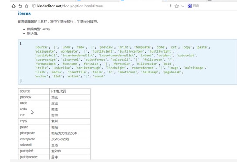Click the 'cut' table cell
237x162 pixels.
[34, 115]
